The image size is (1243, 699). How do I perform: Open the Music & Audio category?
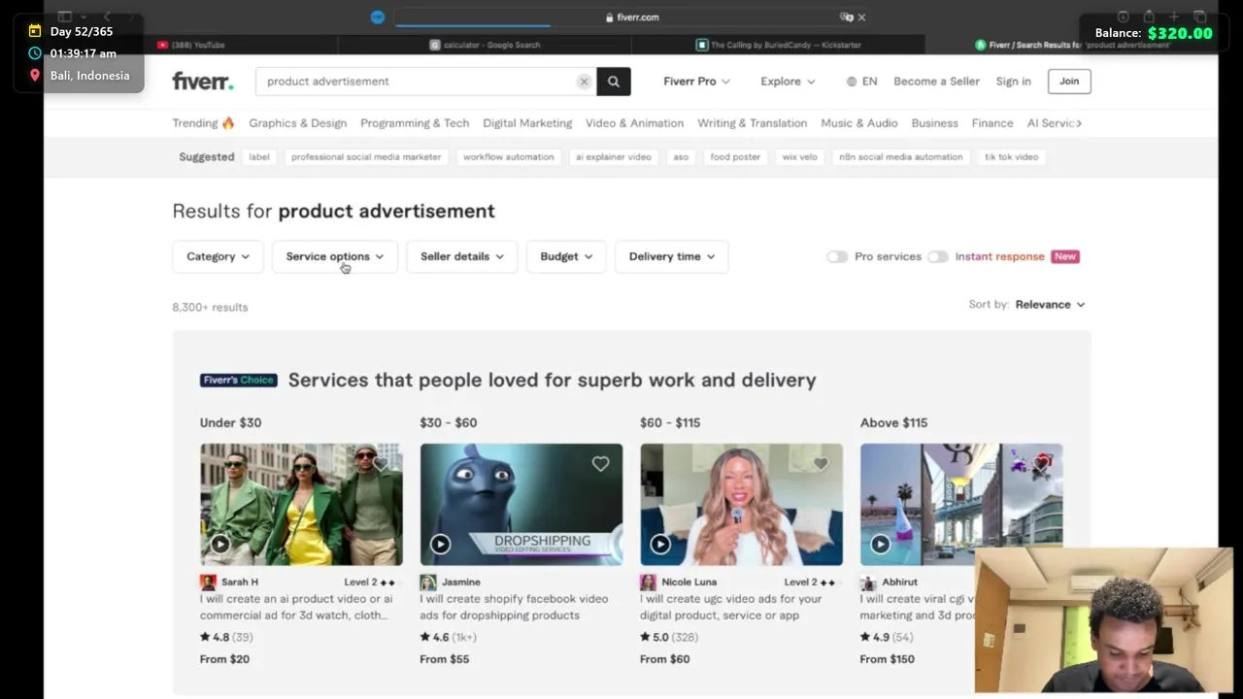tap(859, 123)
